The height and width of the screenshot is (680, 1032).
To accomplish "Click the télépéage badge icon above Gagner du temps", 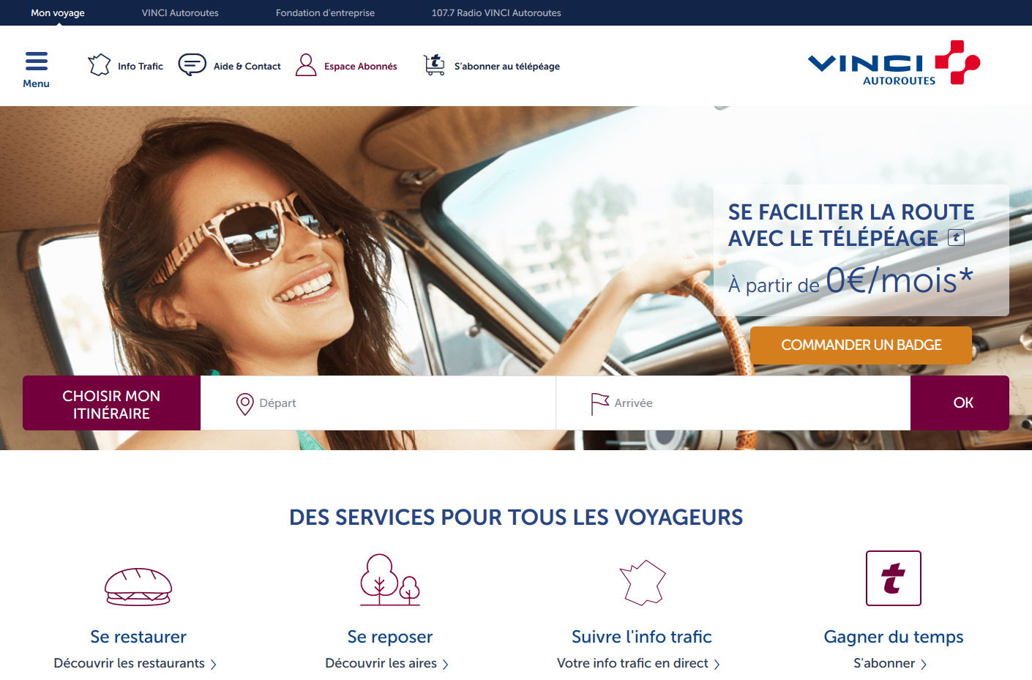I will tap(894, 578).
